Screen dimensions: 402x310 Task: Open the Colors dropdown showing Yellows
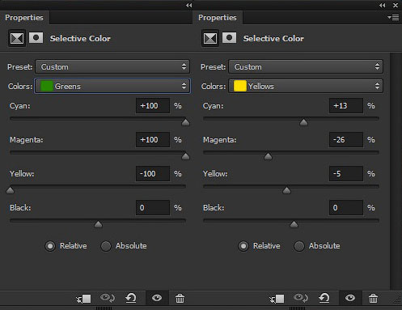(306, 86)
